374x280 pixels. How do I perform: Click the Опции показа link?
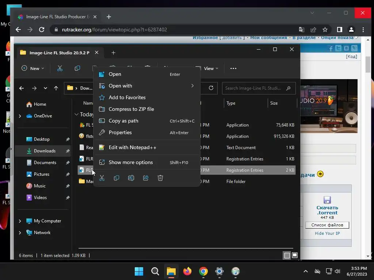coord(337,38)
